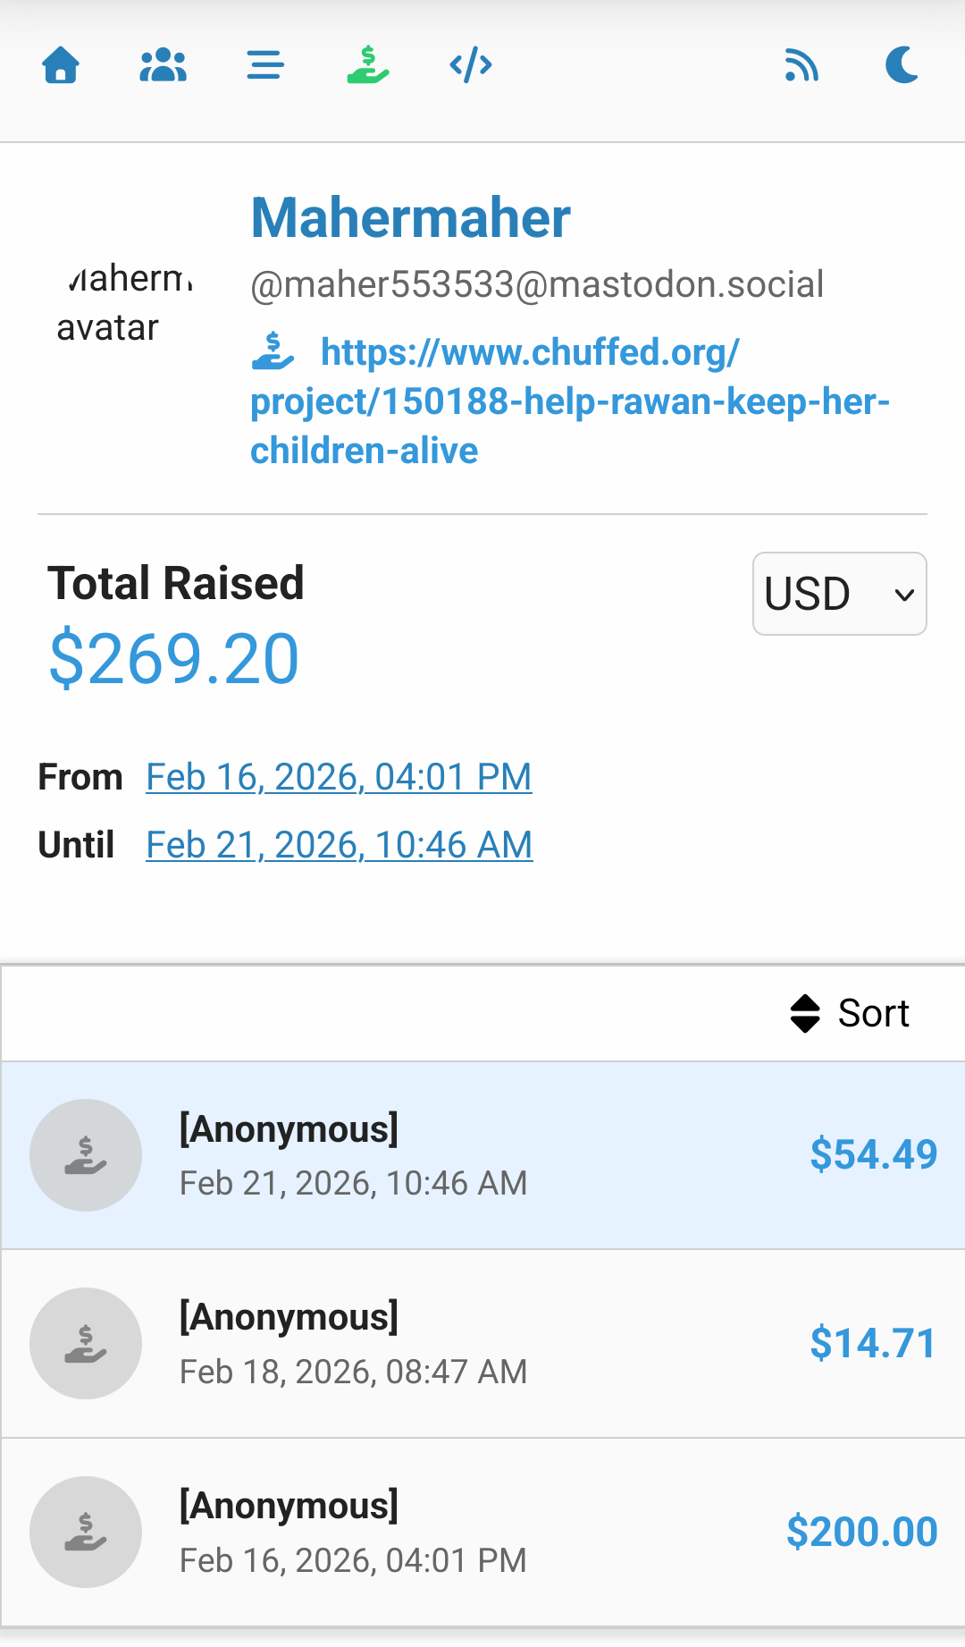Screen dimensions: 965x1647
Task: Click the donation icon beside chuffed link
Action: [273, 351]
